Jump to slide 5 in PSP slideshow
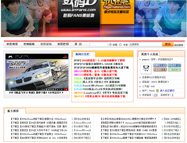The width and height of the screenshot is (187, 143). pyautogui.click(x=62, y=90)
